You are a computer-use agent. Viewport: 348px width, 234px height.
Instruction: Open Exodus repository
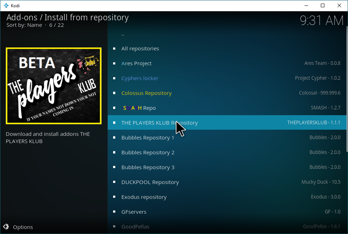coord(144,197)
